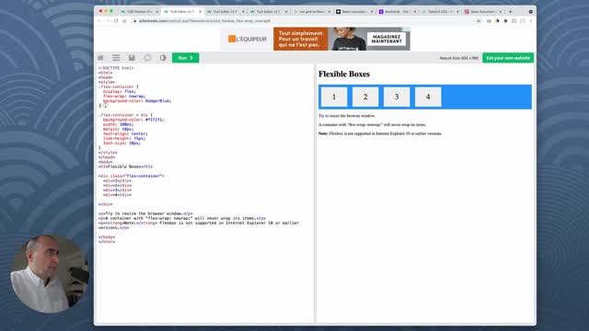This screenshot has height=331, width=589.
Task: Switch to the Basic Document tab
Action: [x=482, y=12]
